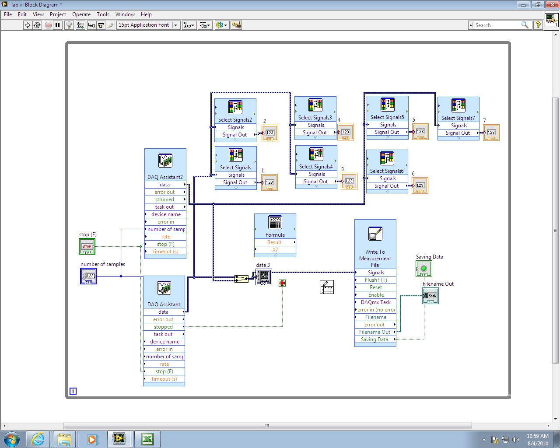Toggle Retain Wire Values button
560x448 pixels.
pyautogui.click(x=80, y=25)
